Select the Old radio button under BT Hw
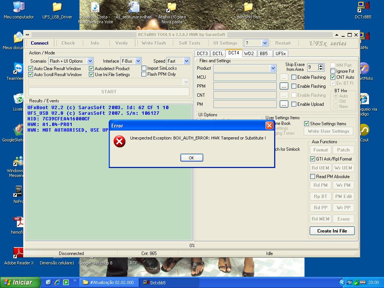384x288 pixels. pos(336,101)
